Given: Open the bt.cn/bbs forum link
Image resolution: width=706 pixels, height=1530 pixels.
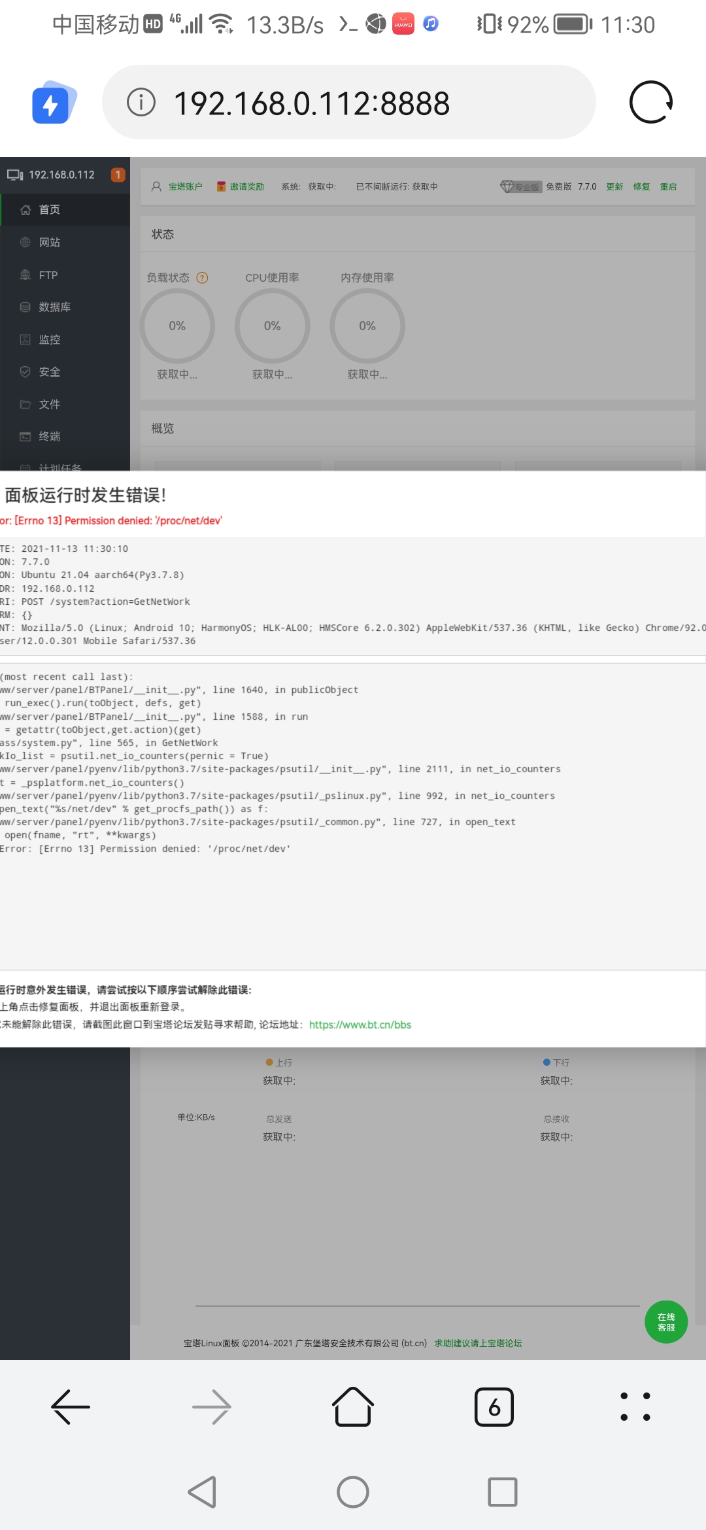Looking at the screenshot, I should [360, 1025].
